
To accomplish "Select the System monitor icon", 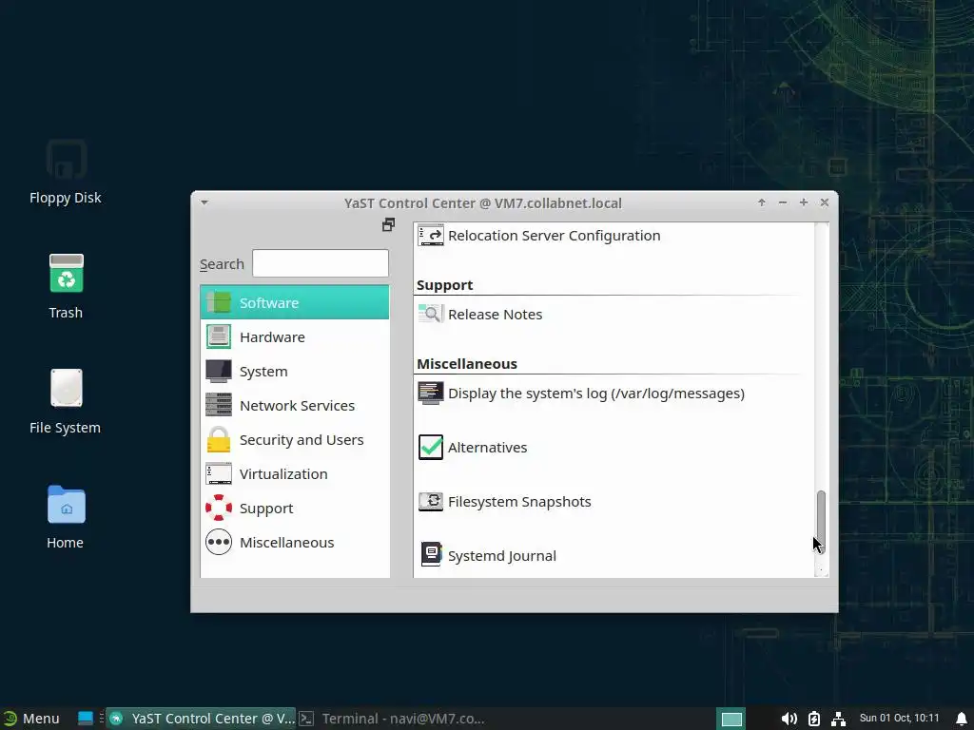I will point(219,371).
